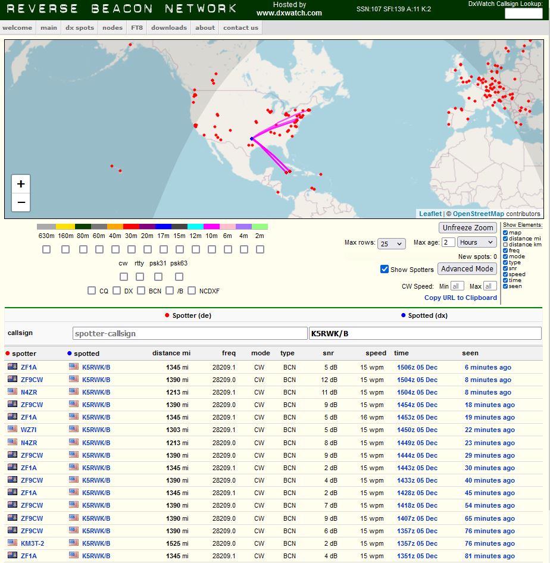Click the red dot next to spotter column
Image resolution: width=550 pixels, height=563 pixels.
point(8,354)
